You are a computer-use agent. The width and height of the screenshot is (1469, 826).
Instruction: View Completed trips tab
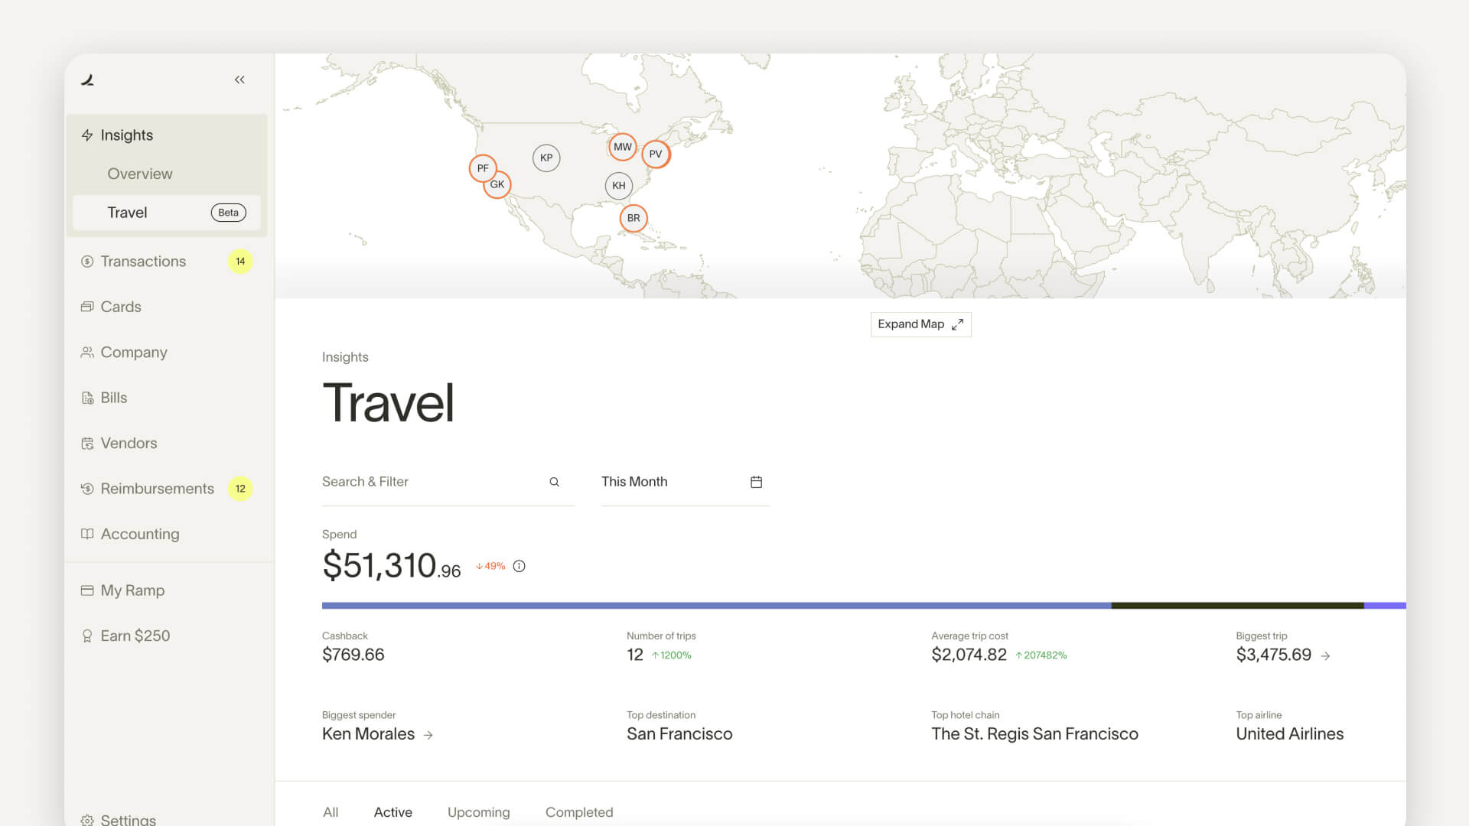pos(578,812)
